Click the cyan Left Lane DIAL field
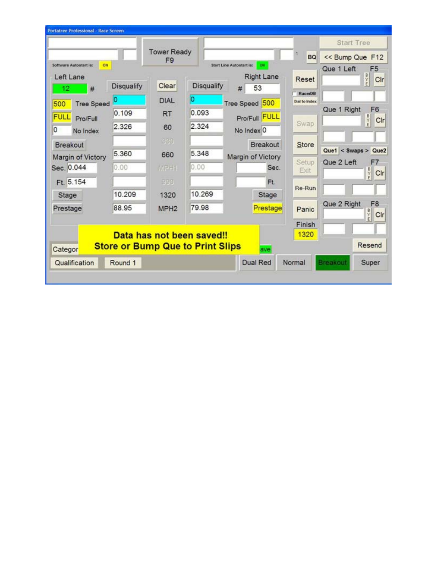Viewport: 437px width, 566px height. [x=129, y=100]
